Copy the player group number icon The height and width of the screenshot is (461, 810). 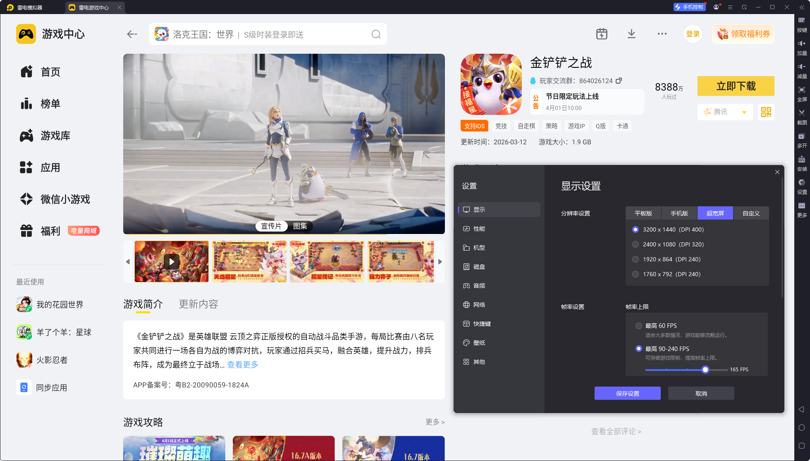tap(619, 81)
